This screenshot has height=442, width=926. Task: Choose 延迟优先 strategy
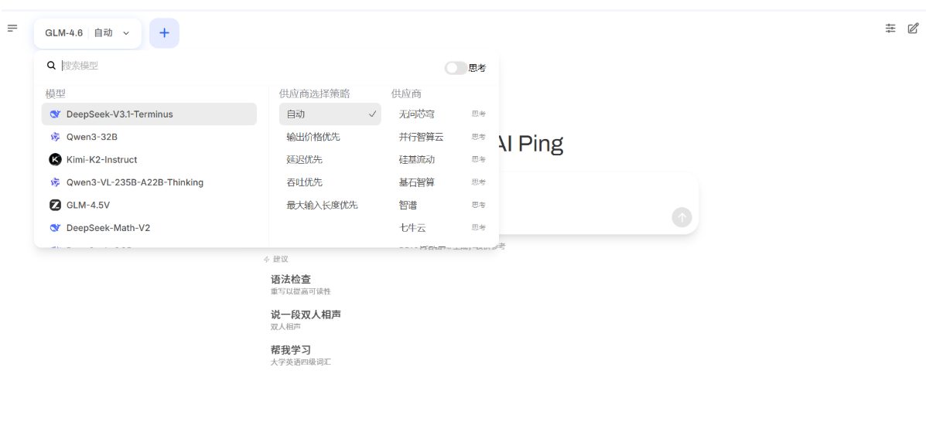pyautogui.click(x=330, y=159)
